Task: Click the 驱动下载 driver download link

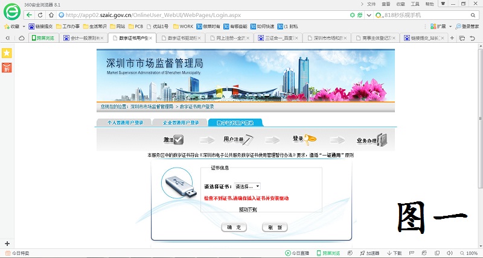Action: coord(248,209)
